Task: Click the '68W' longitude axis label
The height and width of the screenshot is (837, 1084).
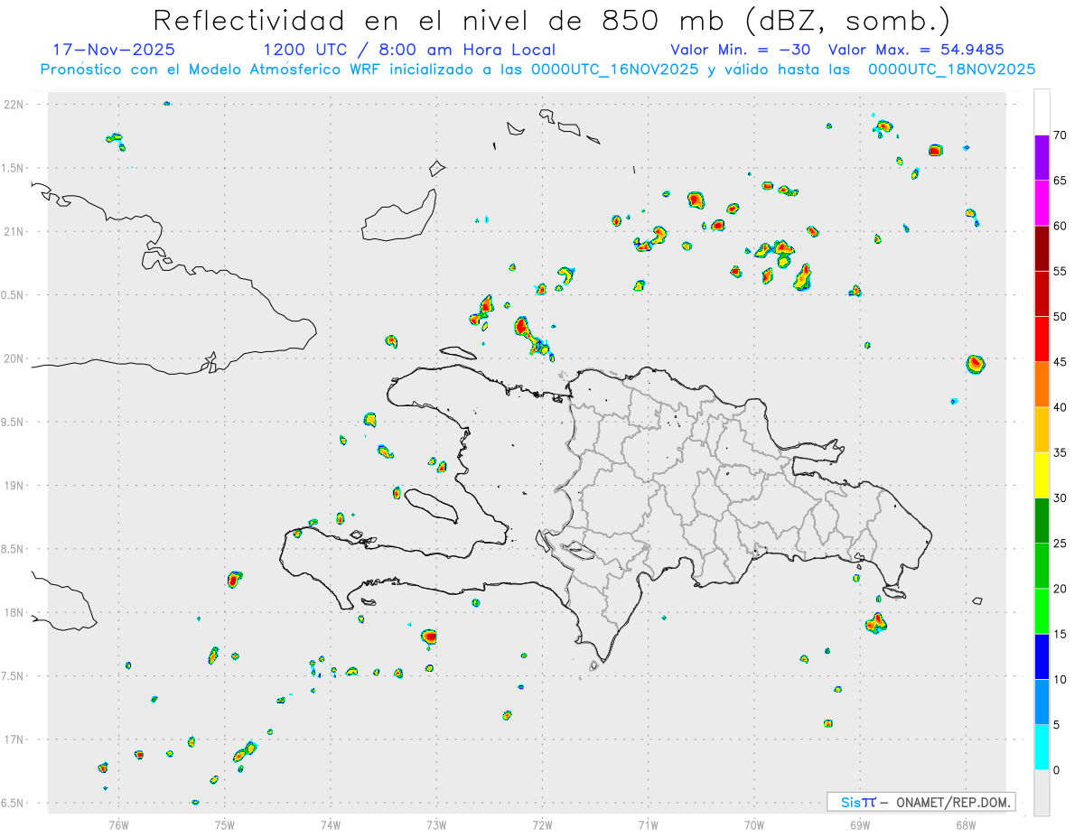Action: (x=966, y=824)
